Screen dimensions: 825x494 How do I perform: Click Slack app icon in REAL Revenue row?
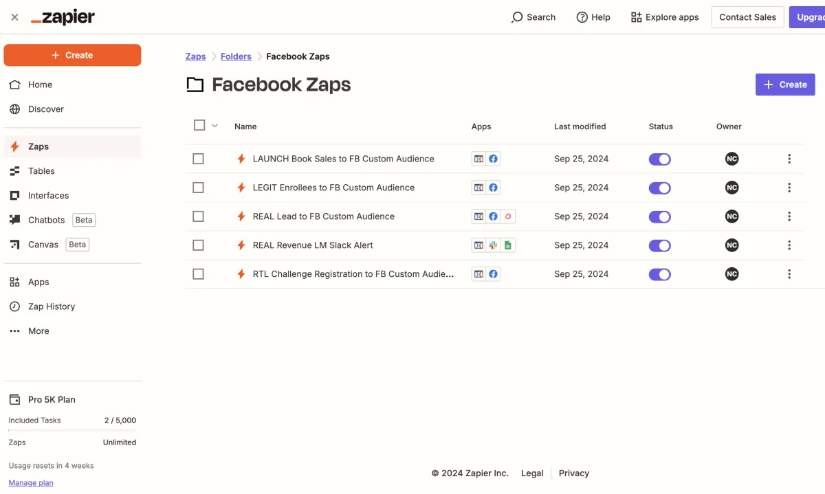(x=493, y=245)
